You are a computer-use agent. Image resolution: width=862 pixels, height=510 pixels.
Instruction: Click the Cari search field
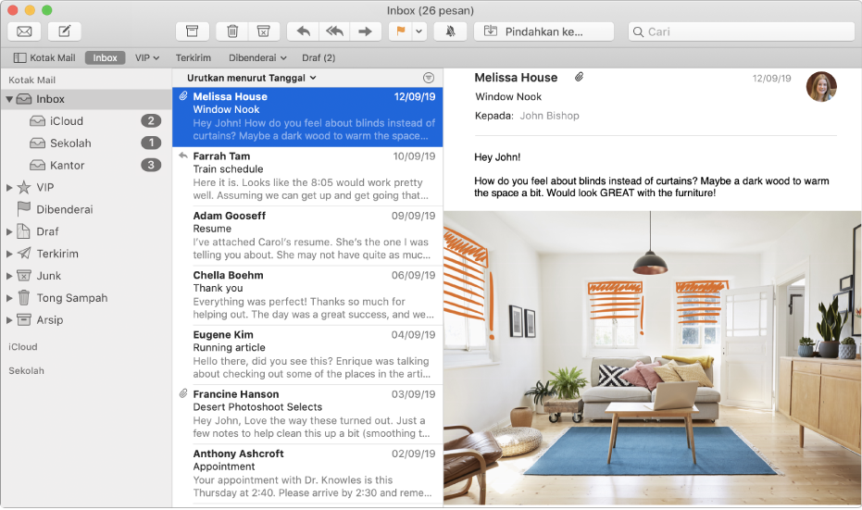point(741,31)
